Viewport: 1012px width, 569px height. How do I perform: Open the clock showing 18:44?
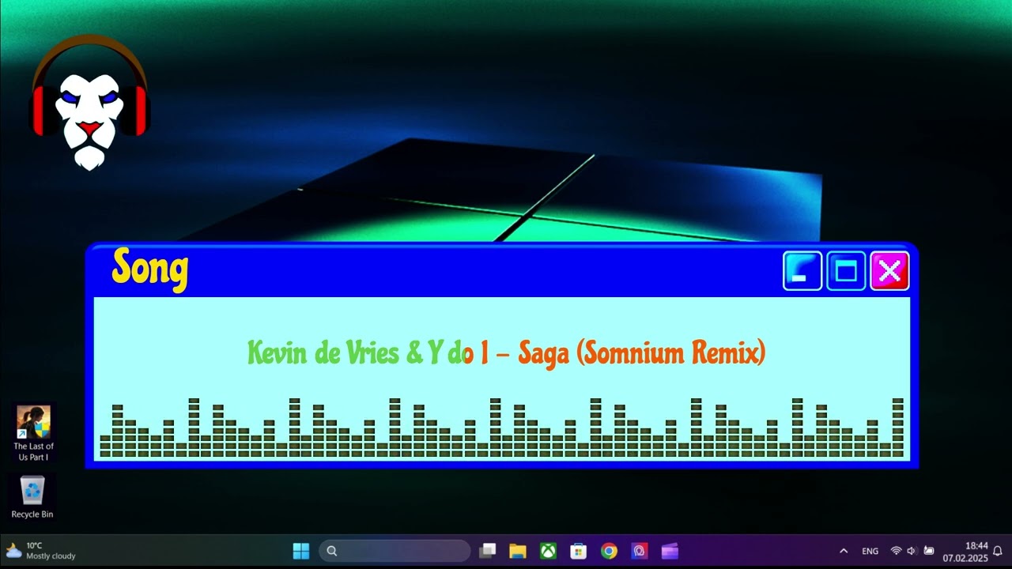click(965, 552)
